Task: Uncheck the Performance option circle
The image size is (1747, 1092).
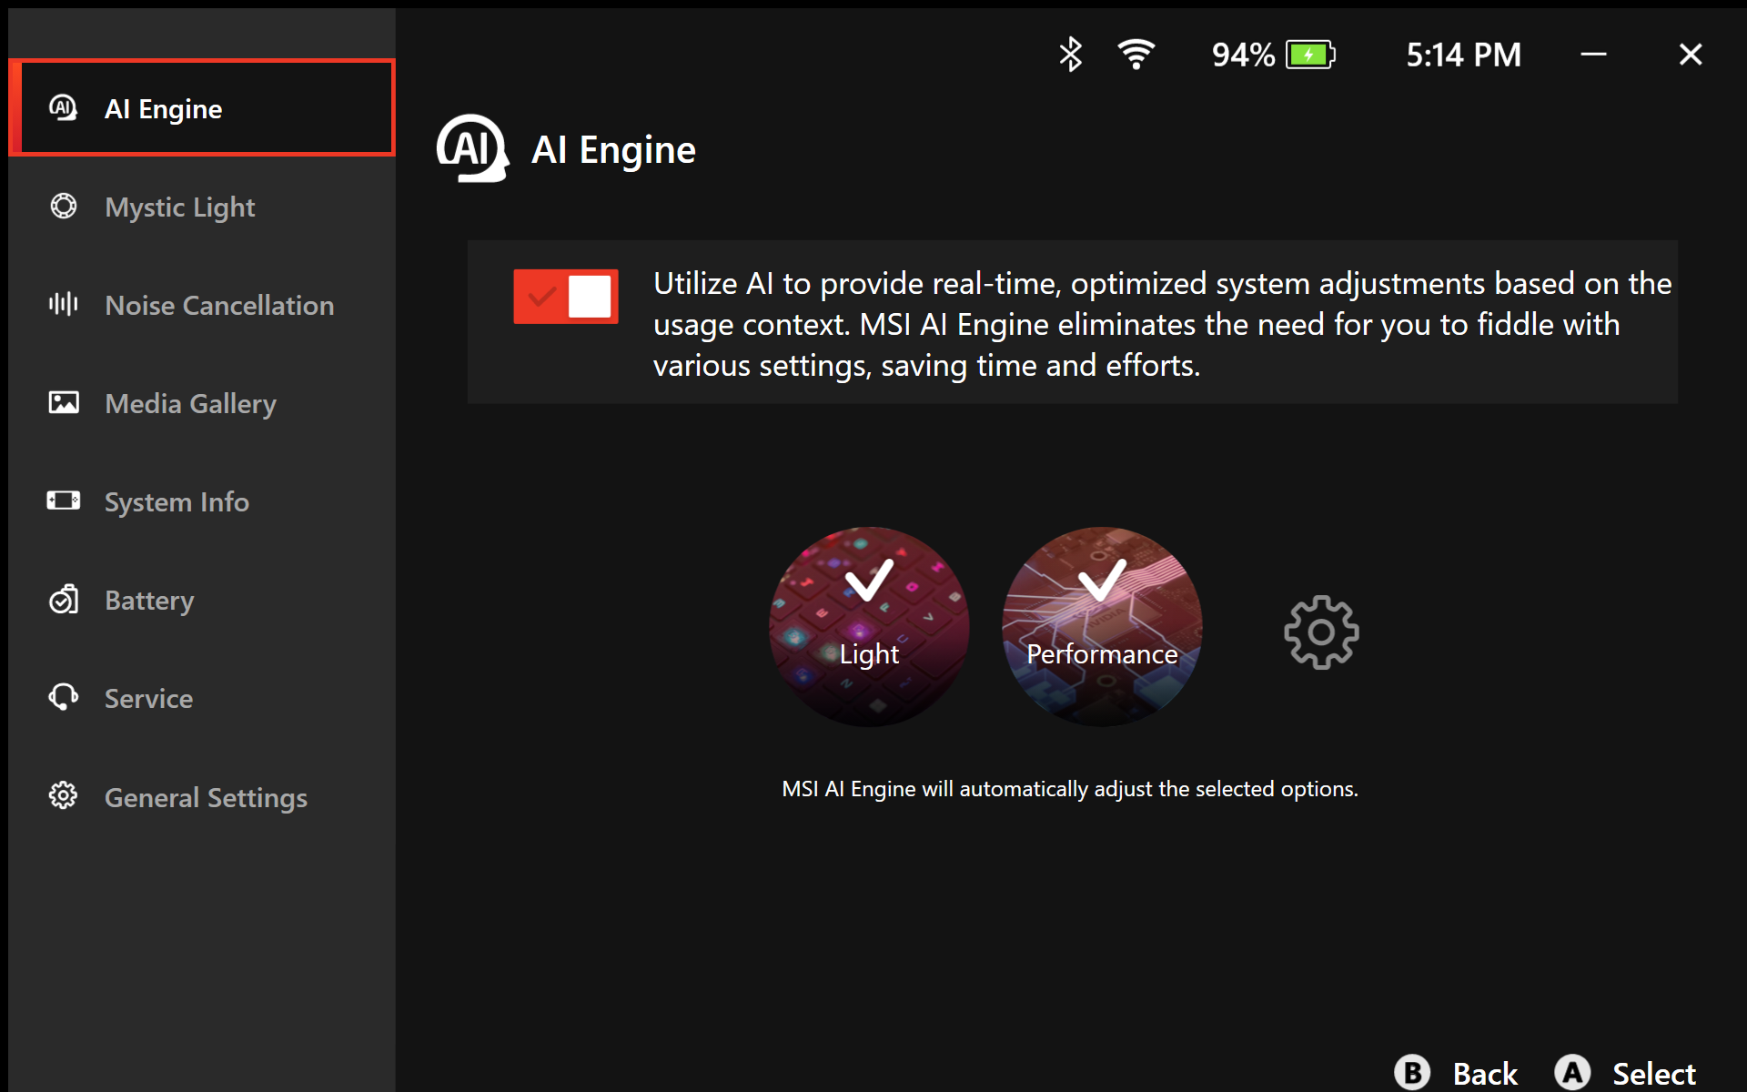Action: click(1102, 626)
